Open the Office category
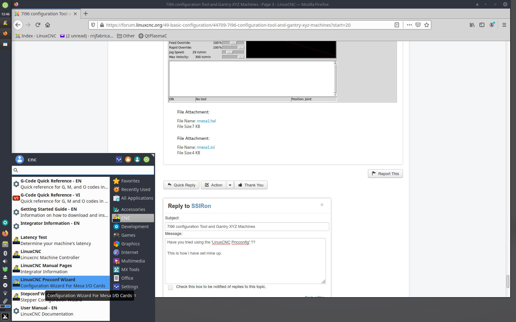The width and height of the screenshot is (516, 322). click(133, 278)
